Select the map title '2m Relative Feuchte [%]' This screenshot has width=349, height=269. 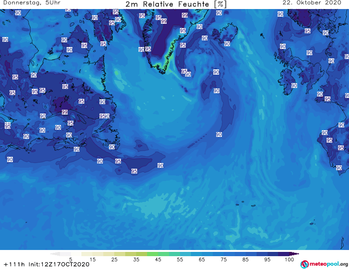pos(176,4)
